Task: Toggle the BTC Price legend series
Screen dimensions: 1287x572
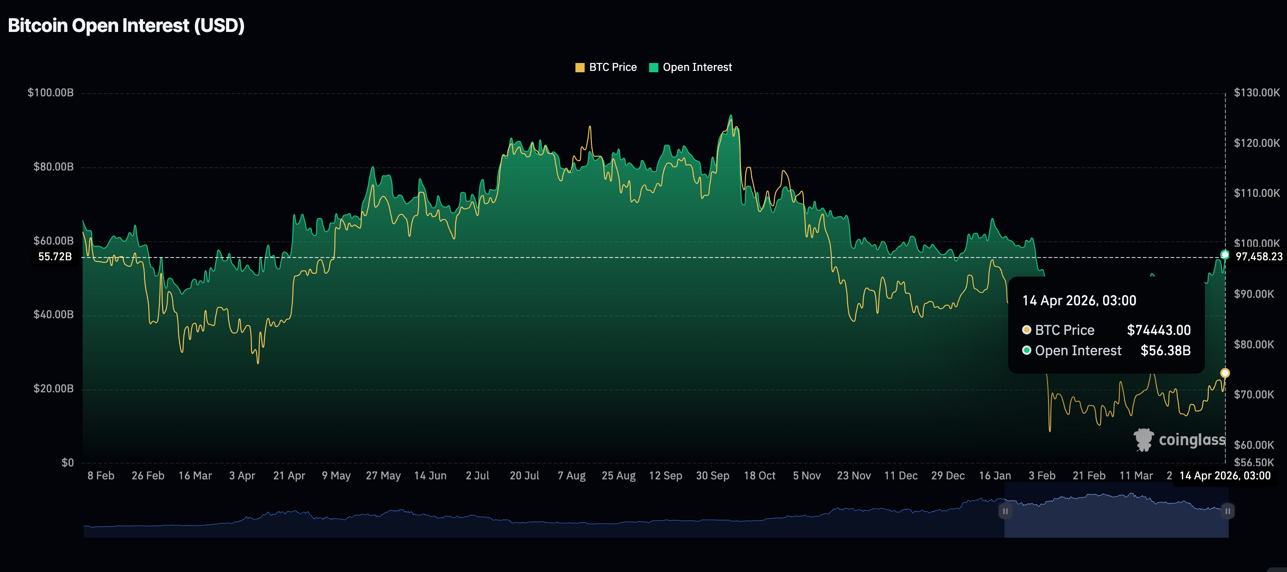Action: 613,68
